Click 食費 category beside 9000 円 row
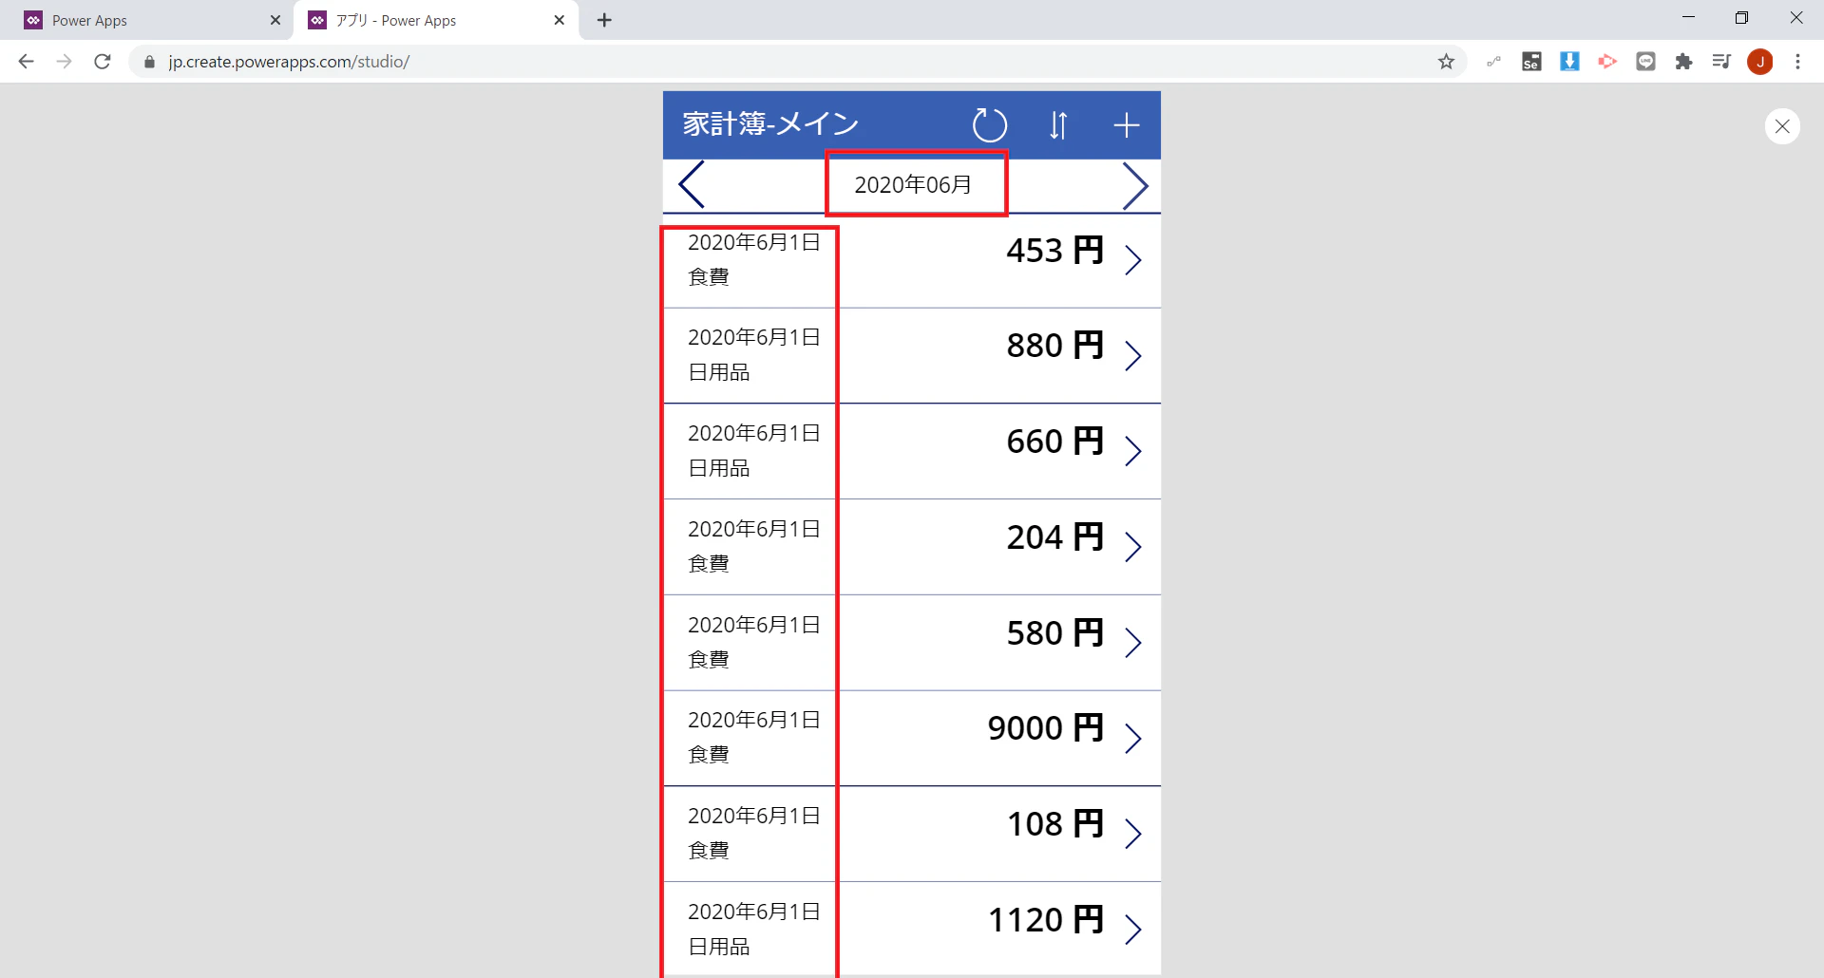 [x=709, y=755]
